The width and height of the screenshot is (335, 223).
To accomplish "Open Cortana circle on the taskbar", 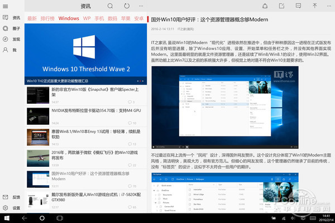I will click(x=42, y=218).
